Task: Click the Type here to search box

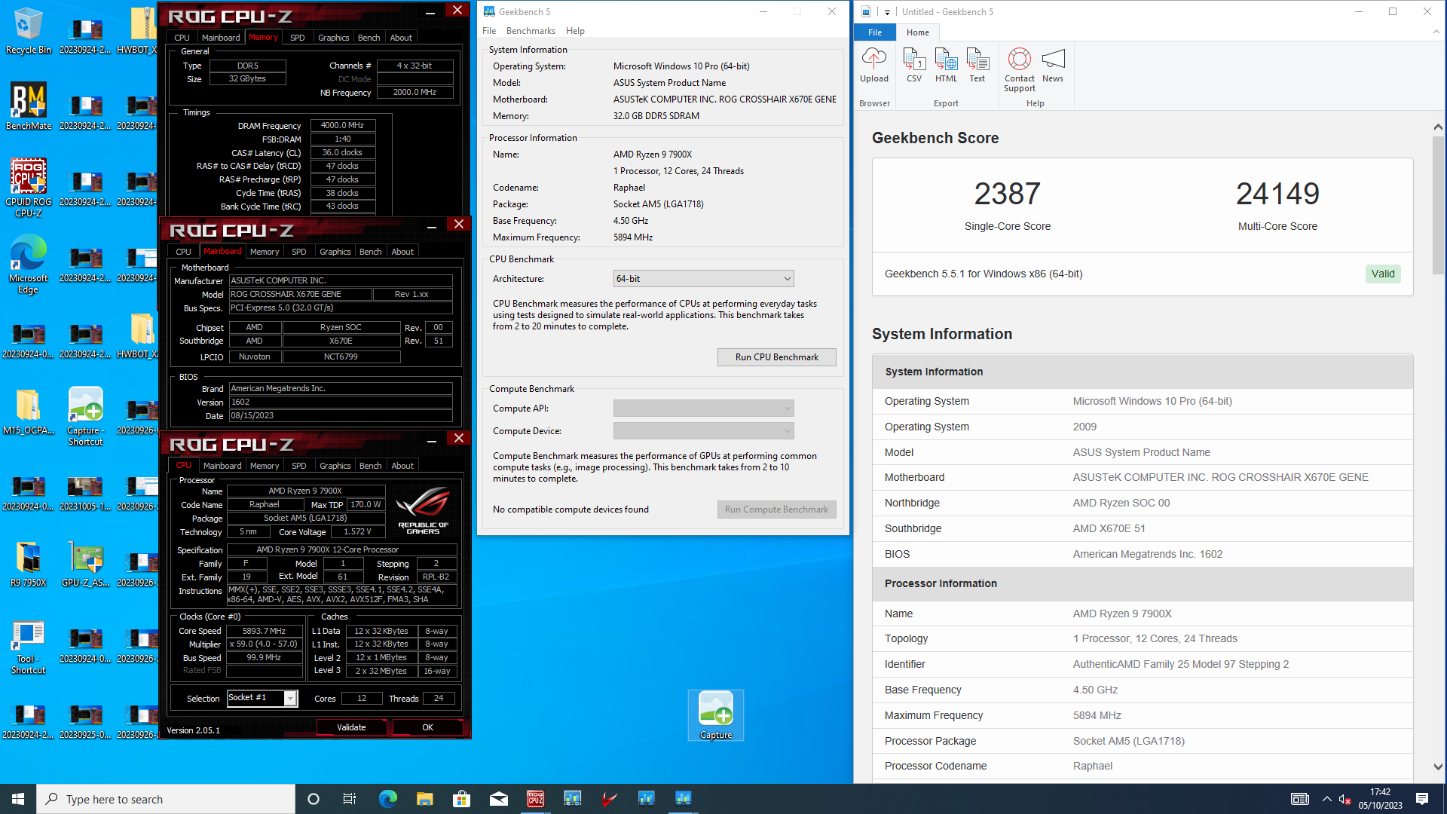Action: point(166,799)
